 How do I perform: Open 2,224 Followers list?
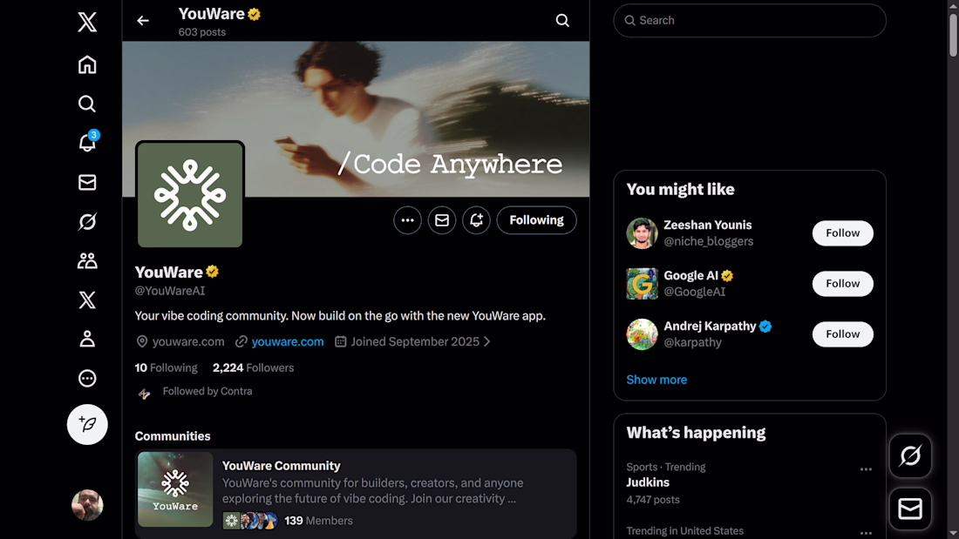coord(253,367)
